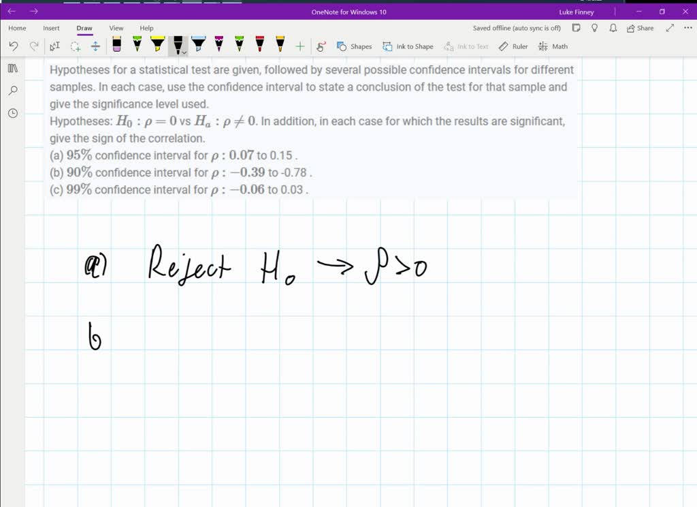Select the second green pen

click(239, 44)
